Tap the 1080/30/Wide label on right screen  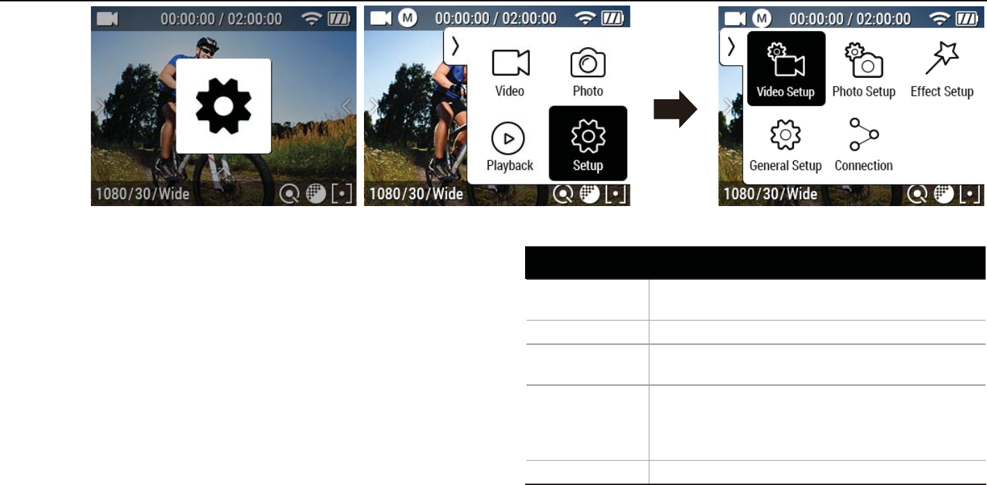coord(770,193)
